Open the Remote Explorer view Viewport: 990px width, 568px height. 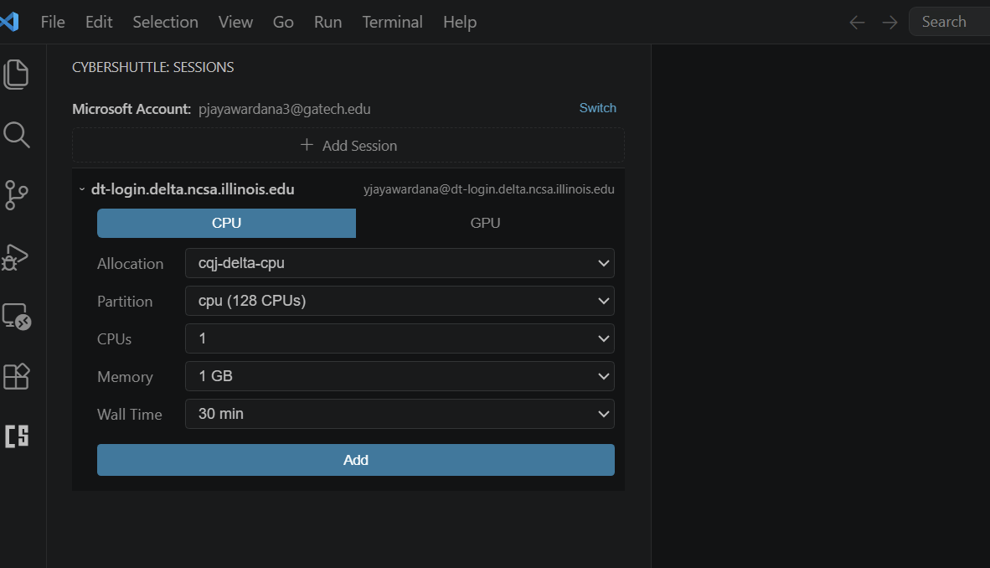pos(17,317)
